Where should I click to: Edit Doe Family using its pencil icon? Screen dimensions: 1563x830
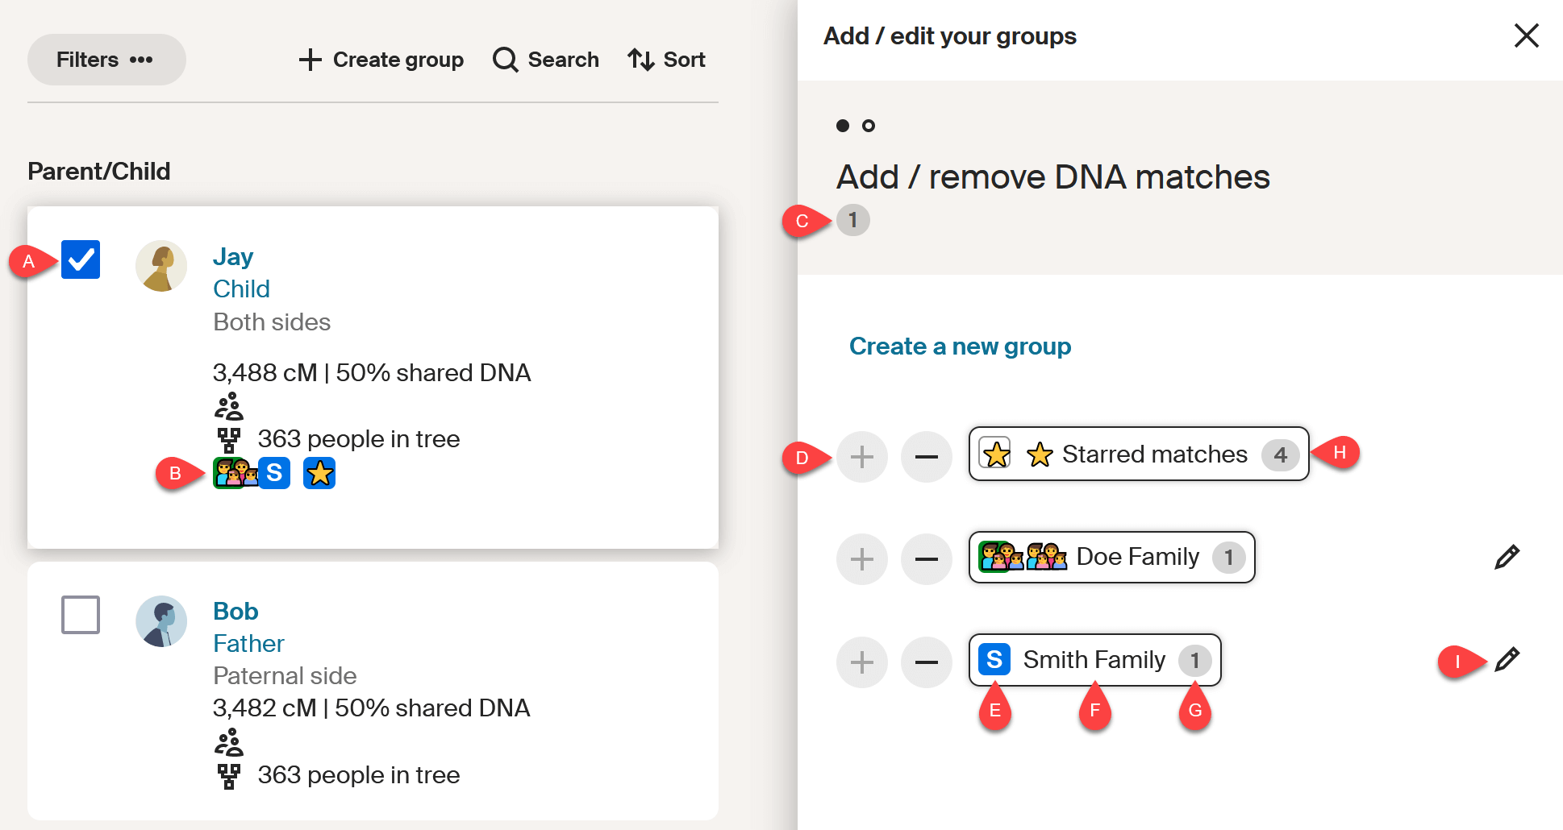click(1507, 557)
